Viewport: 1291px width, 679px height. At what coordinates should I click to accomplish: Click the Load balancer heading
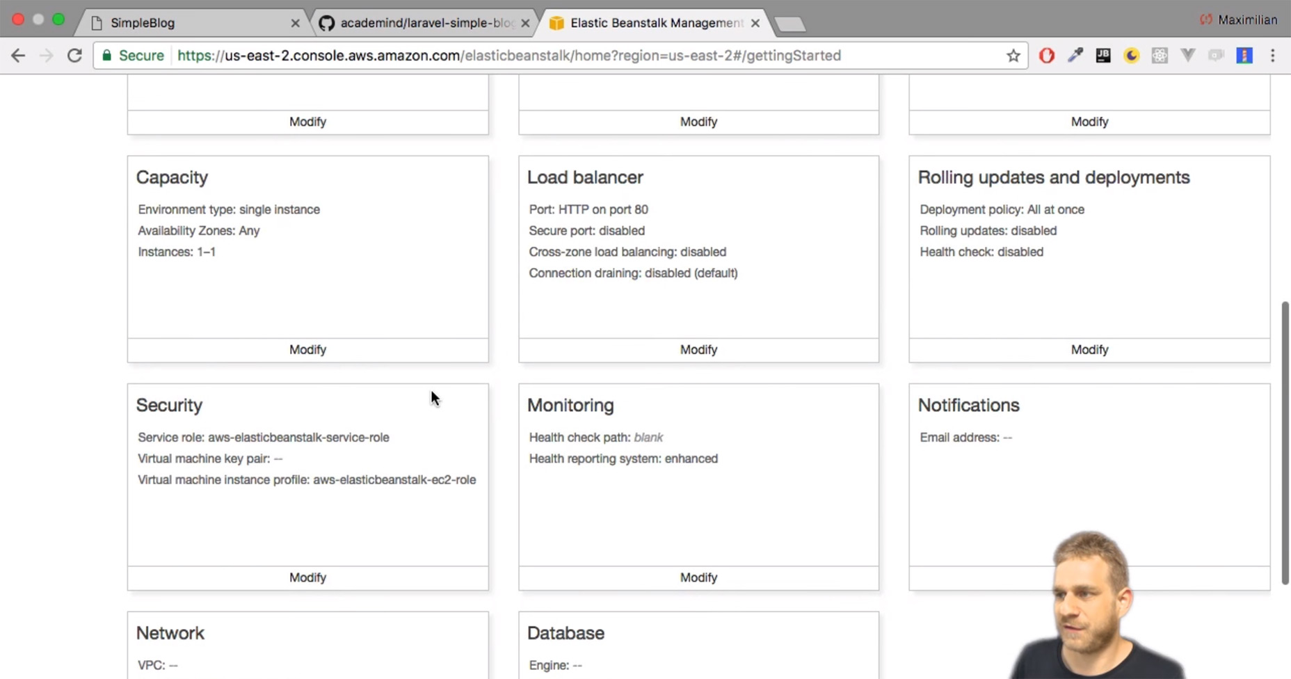pos(585,177)
